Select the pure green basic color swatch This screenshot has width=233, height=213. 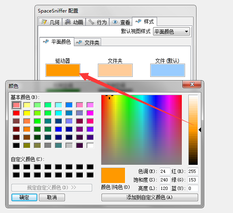click(x=37, y=121)
